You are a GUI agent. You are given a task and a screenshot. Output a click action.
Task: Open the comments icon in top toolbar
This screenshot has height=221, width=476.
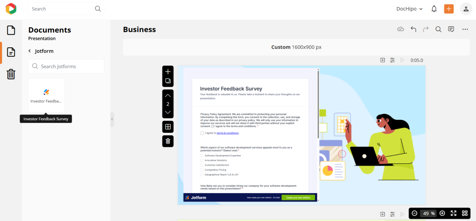pyautogui.click(x=451, y=29)
